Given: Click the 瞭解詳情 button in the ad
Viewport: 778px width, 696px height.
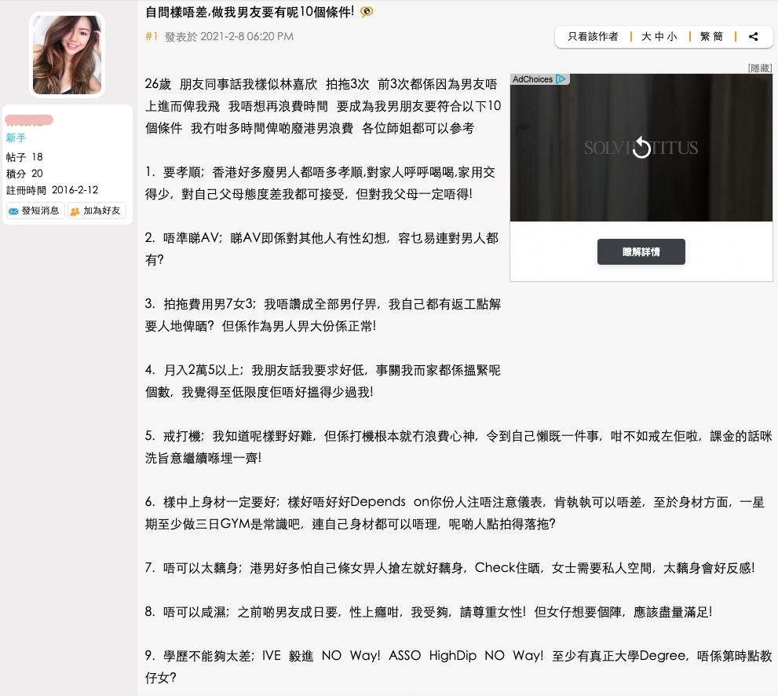Looking at the screenshot, I should pyautogui.click(x=641, y=251).
